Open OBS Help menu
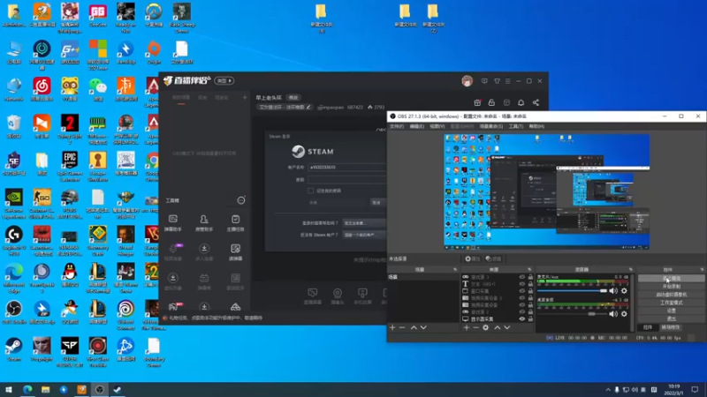Screen dimensions: 707x397 click(536, 126)
